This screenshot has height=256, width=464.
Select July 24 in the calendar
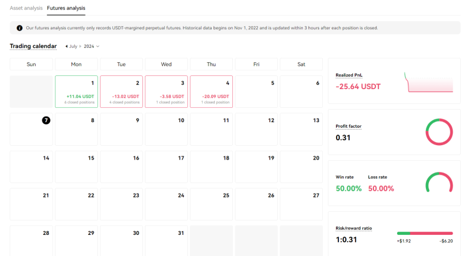click(x=166, y=204)
